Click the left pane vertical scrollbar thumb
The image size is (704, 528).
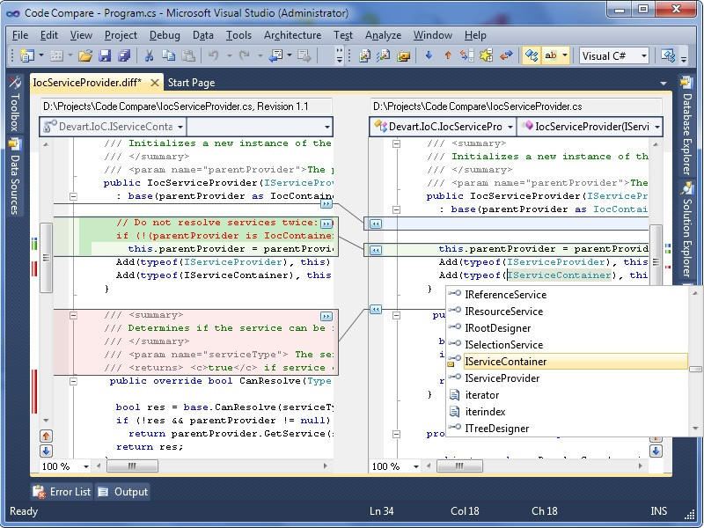46,258
